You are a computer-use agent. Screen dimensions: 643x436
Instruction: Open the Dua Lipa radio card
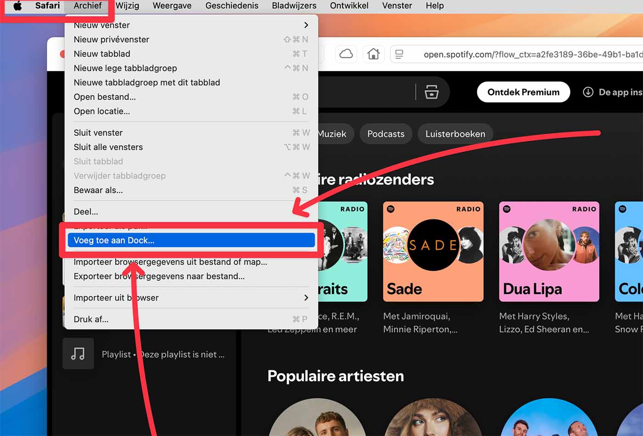(549, 251)
